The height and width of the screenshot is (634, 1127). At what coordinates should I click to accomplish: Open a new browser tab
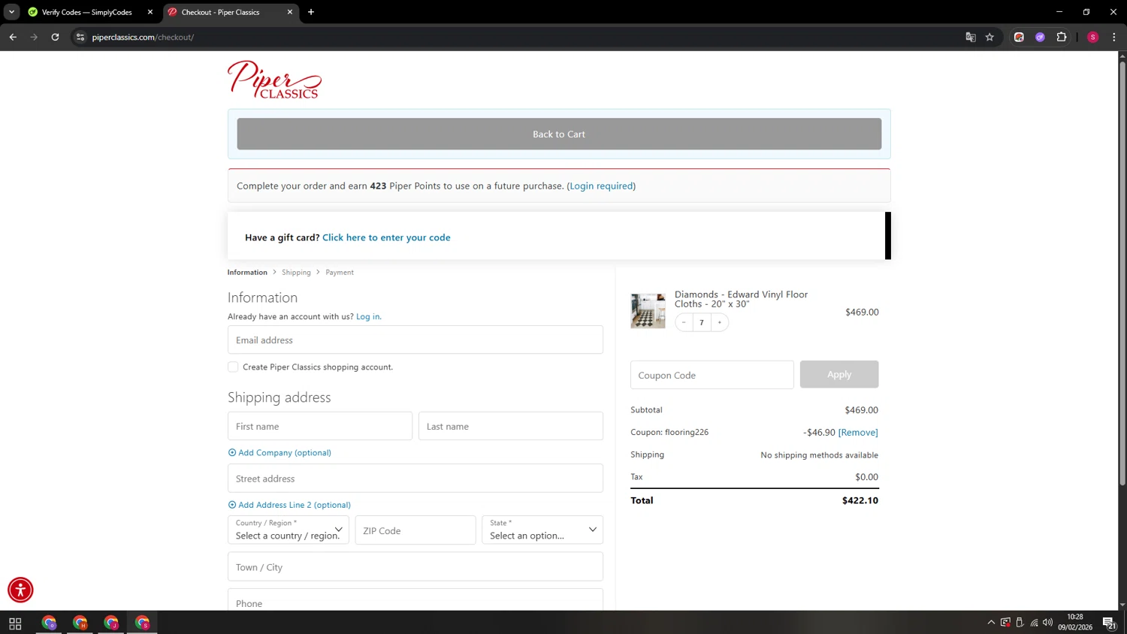pyautogui.click(x=311, y=12)
